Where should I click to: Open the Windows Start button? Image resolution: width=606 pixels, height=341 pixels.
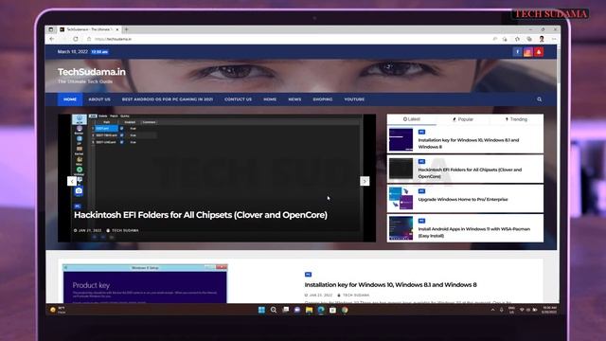tap(261, 310)
